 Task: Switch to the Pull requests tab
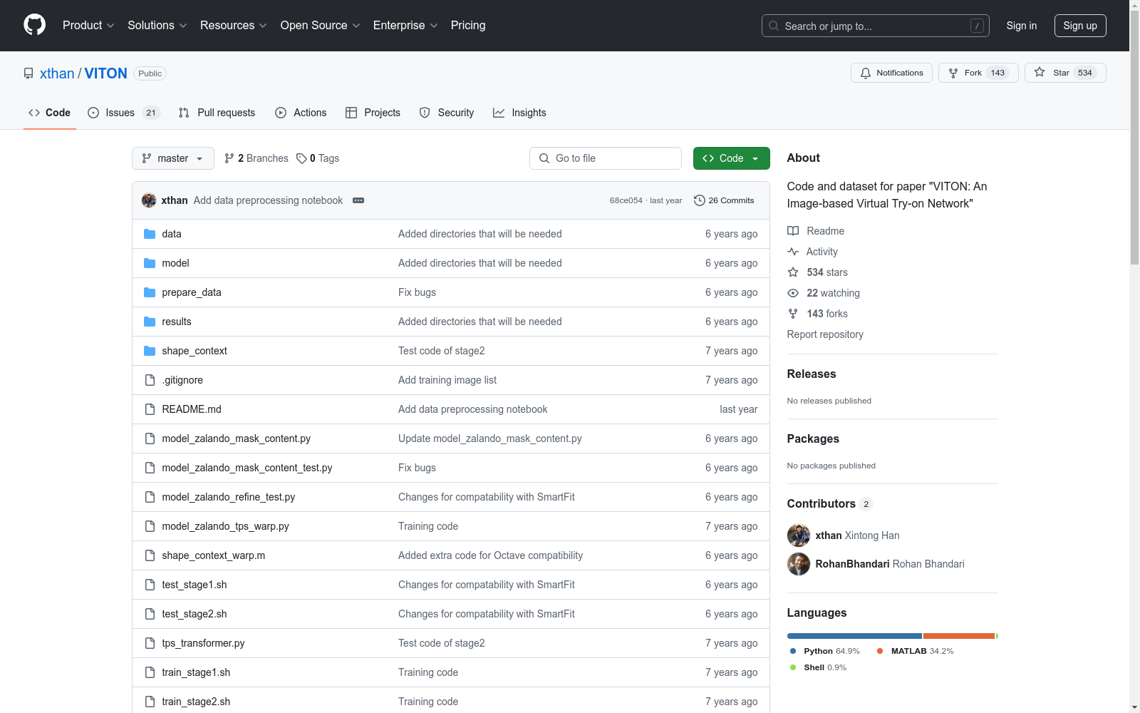click(x=217, y=113)
